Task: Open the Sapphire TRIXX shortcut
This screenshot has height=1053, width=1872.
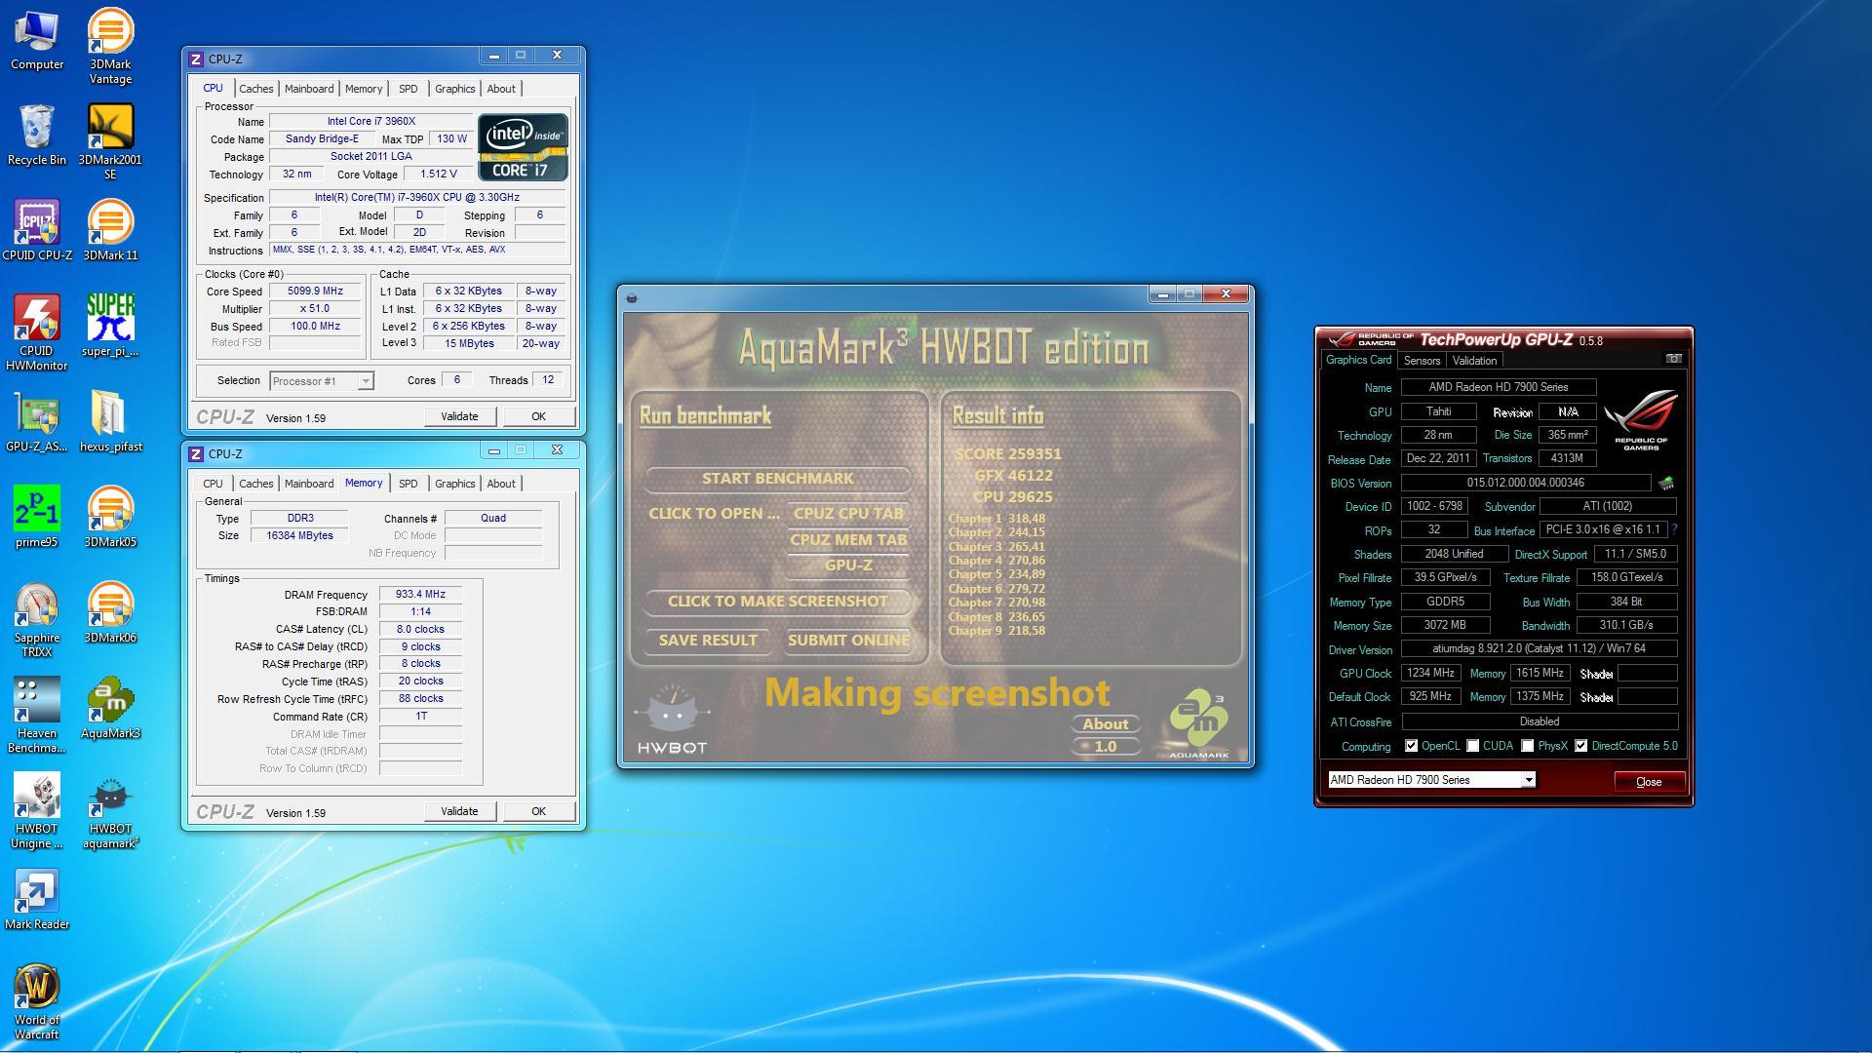Action: (37, 620)
